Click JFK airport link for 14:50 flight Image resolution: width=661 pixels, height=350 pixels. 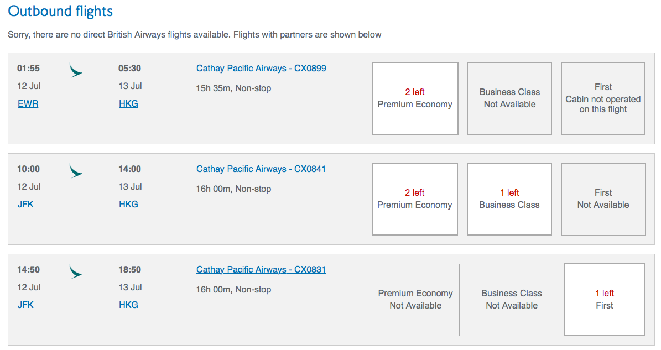tap(25, 305)
